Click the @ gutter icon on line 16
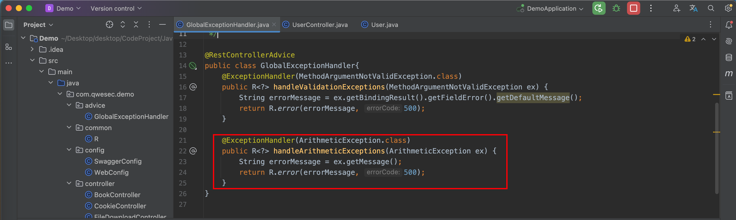736x220 pixels. [193, 87]
